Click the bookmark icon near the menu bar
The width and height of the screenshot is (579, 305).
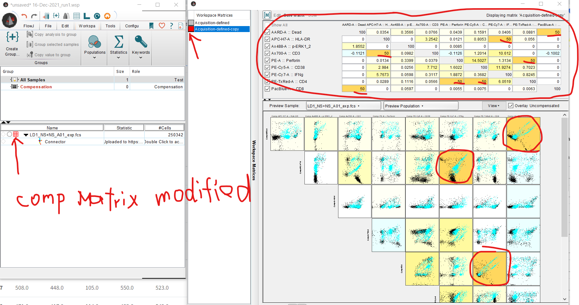(151, 26)
